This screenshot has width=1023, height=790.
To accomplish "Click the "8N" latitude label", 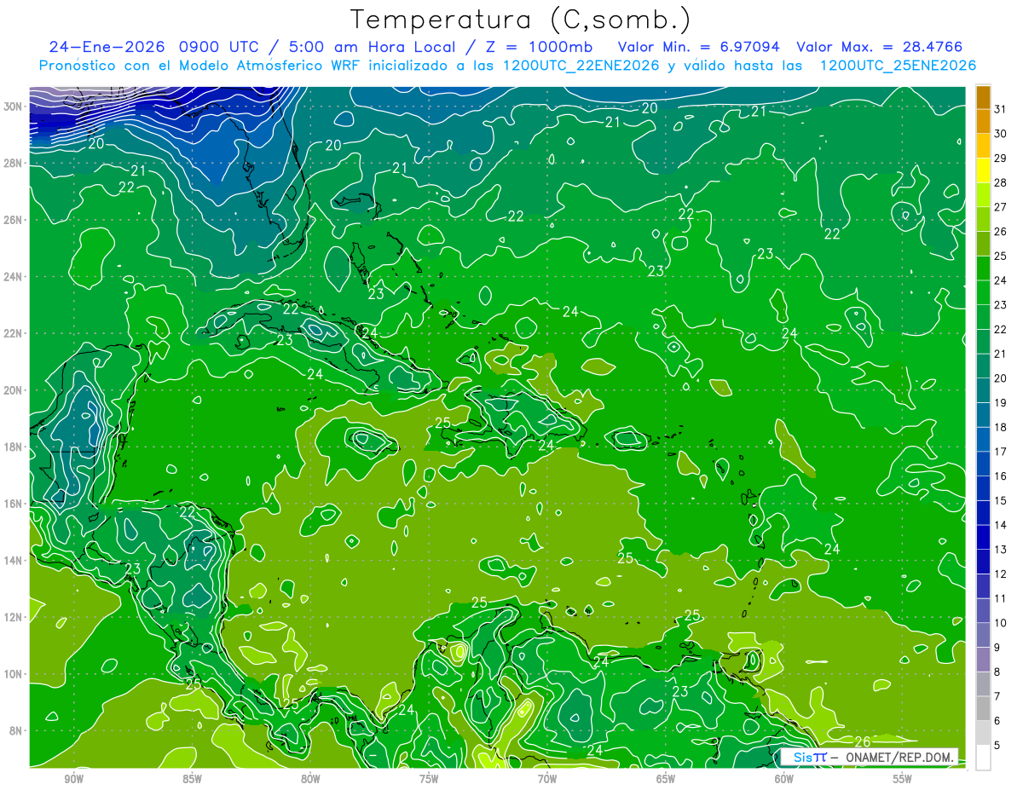I will [16, 731].
